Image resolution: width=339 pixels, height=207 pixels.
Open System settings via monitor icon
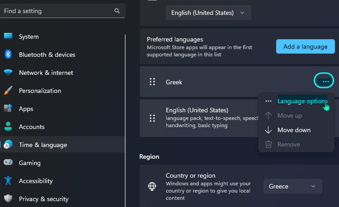pos(8,36)
